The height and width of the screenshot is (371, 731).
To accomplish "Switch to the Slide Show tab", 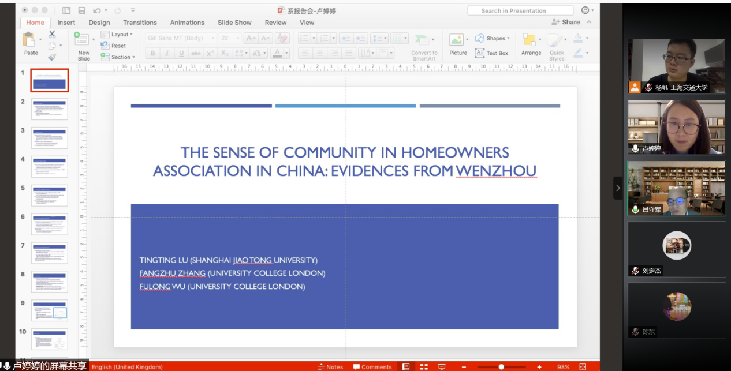I will tap(234, 23).
